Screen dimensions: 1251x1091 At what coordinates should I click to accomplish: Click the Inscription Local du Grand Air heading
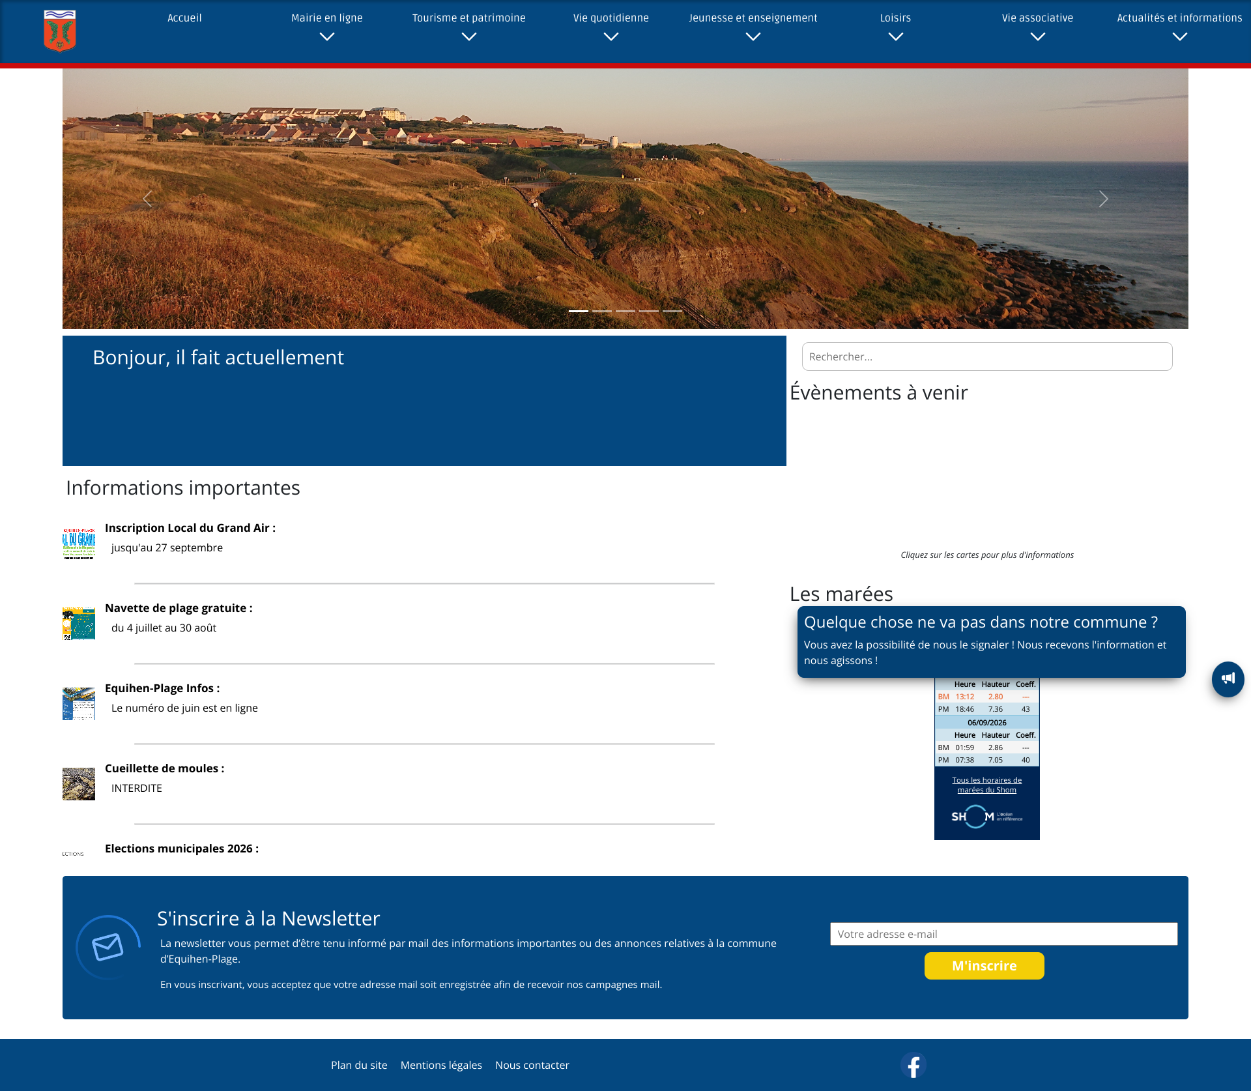(190, 528)
